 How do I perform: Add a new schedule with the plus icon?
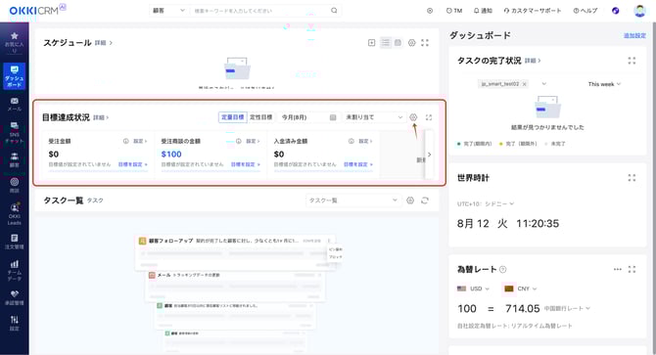click(371, 43)
